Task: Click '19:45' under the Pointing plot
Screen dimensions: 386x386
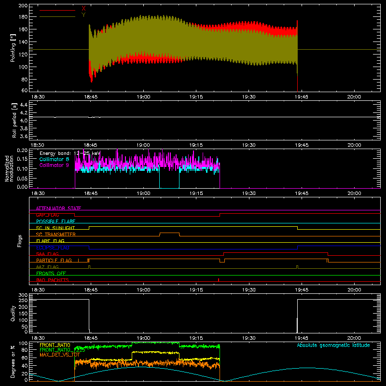Action: coord(302,97)
